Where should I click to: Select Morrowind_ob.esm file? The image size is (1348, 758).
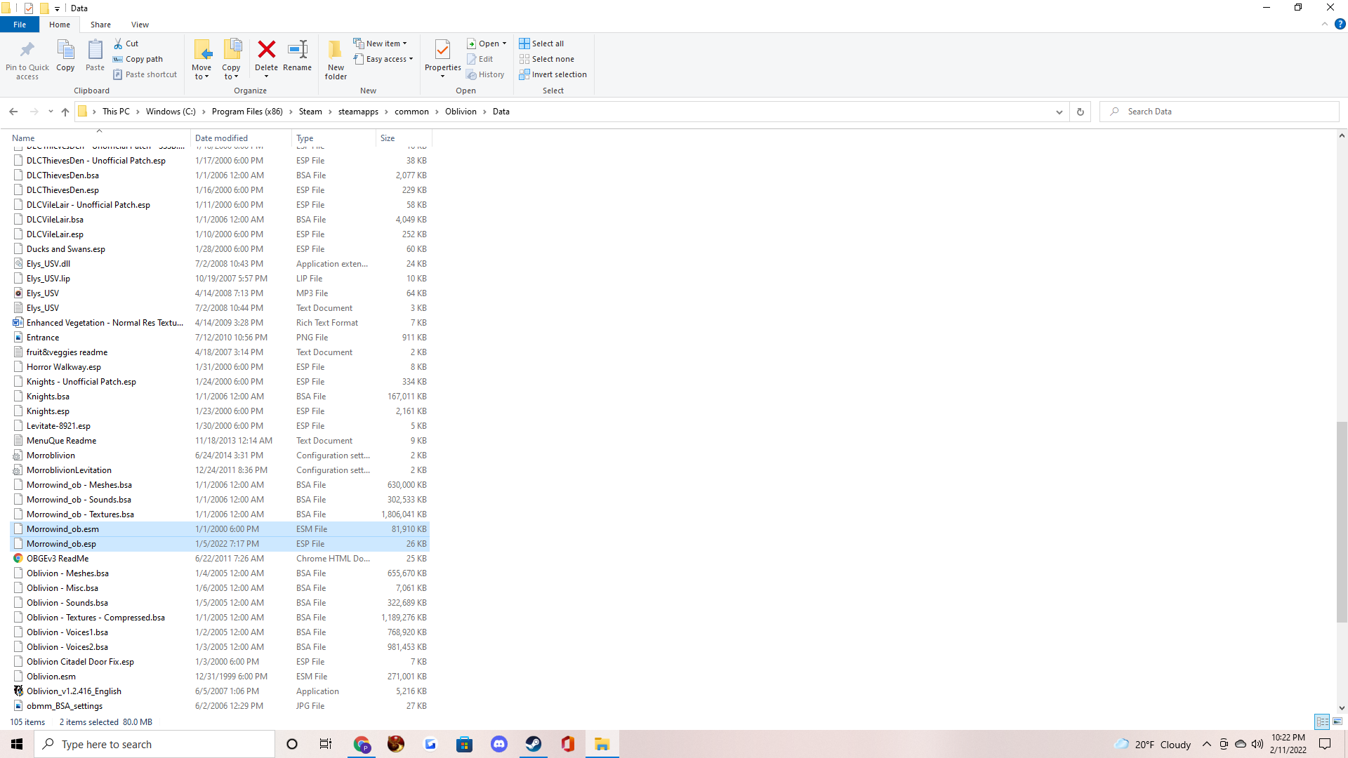[x=220, y=529]
